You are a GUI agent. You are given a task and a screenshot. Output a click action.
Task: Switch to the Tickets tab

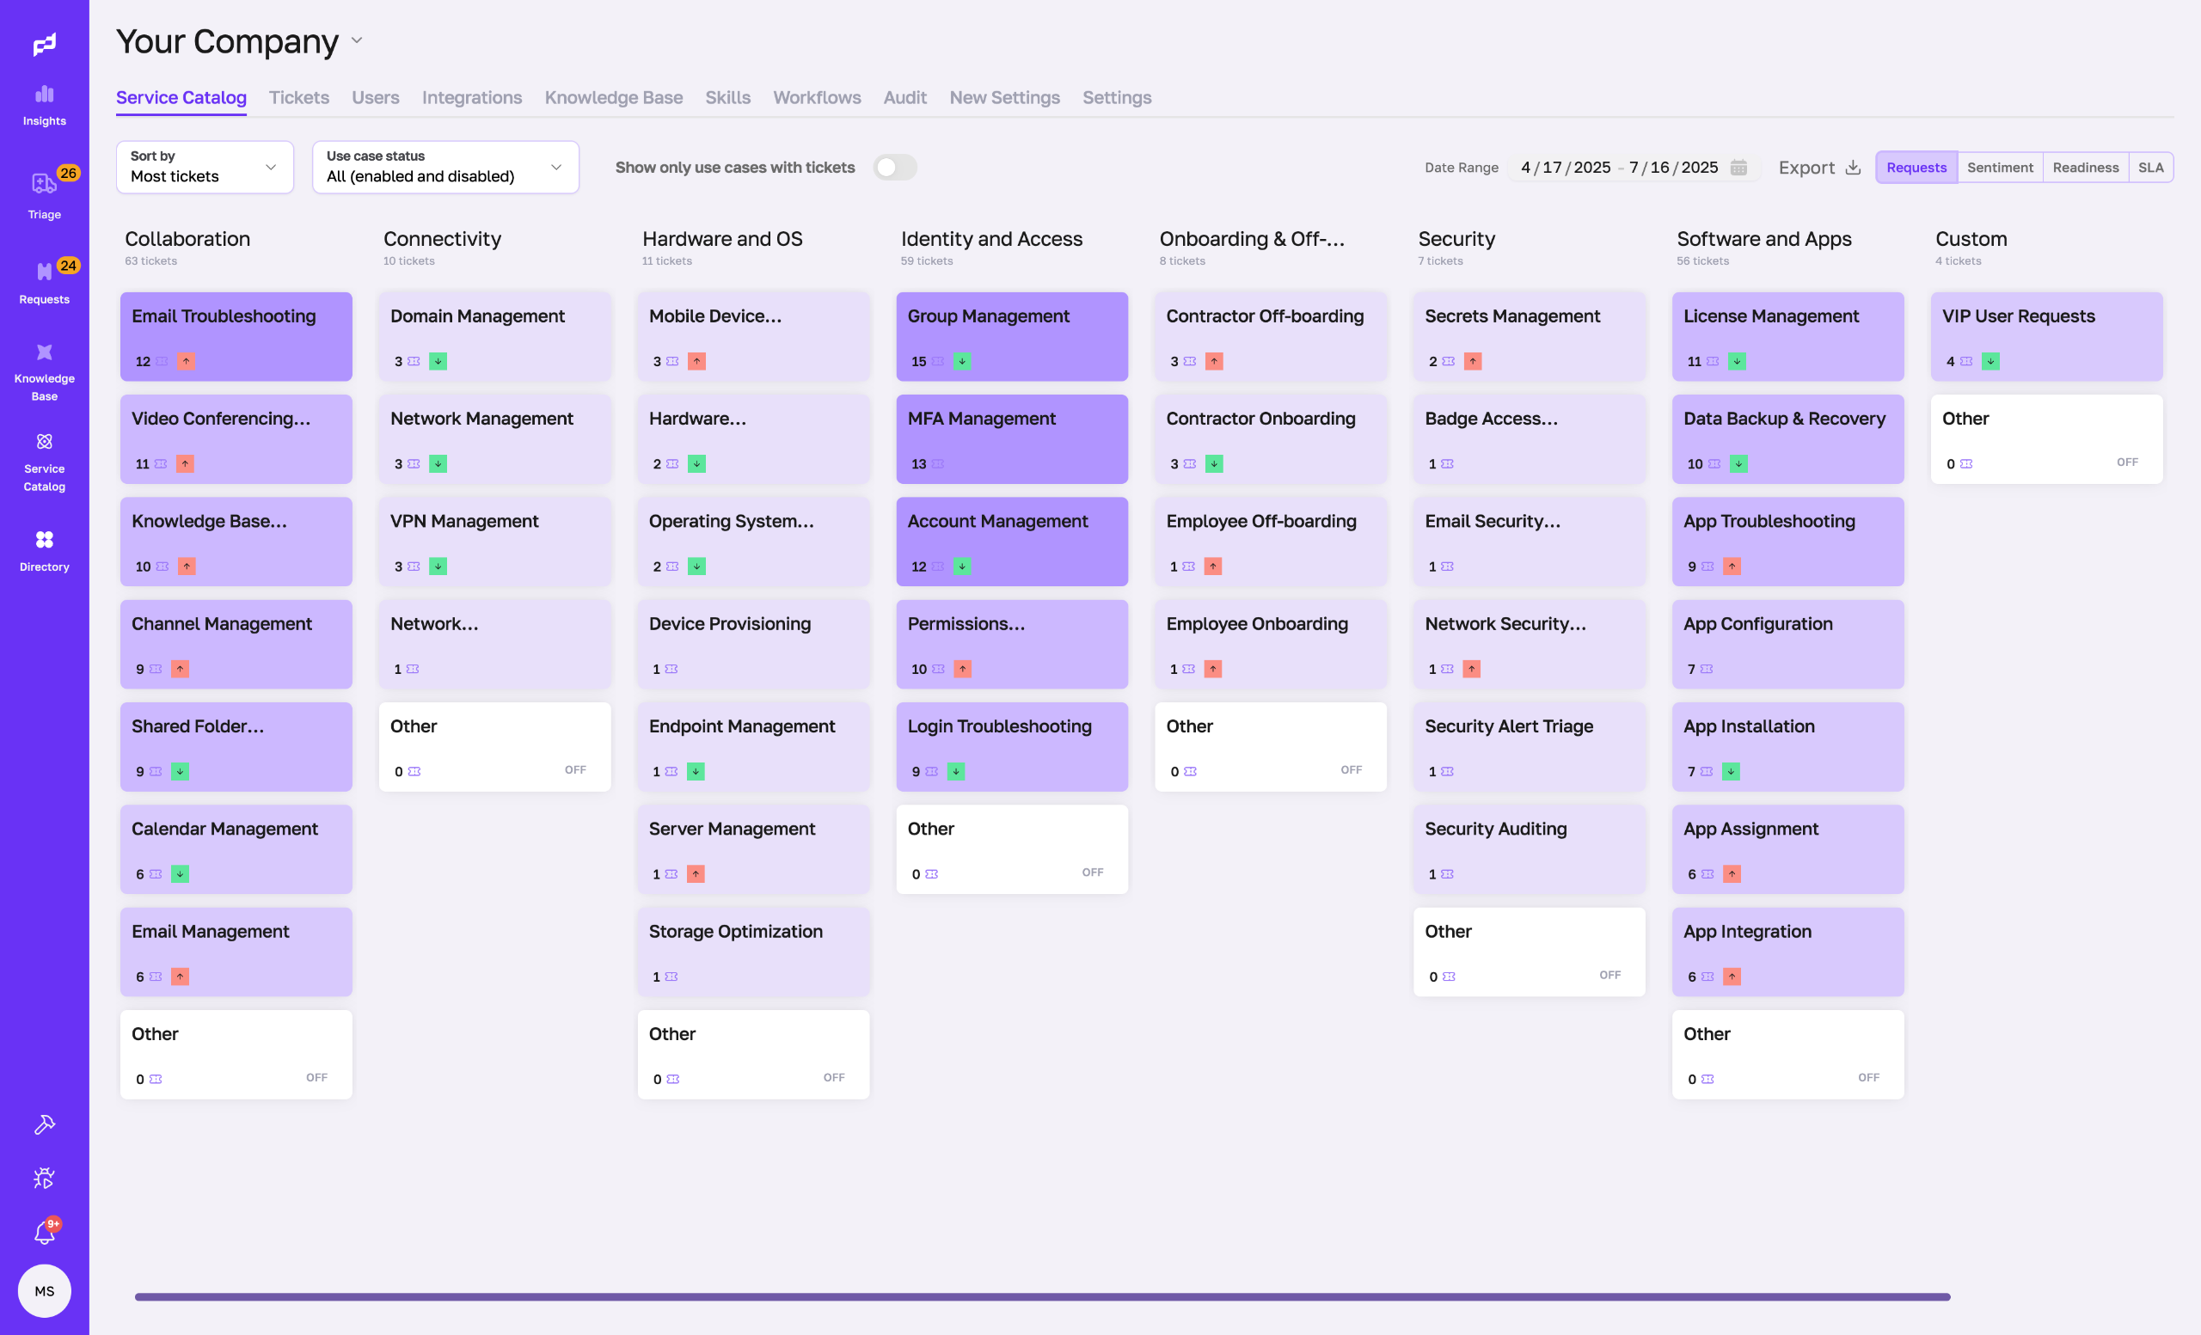298,97
